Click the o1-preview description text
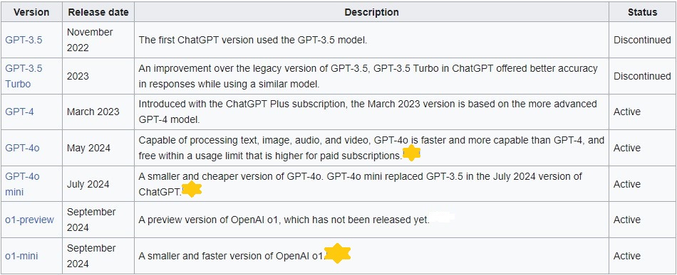The image size is (677, 275). (x=284, y=220)
